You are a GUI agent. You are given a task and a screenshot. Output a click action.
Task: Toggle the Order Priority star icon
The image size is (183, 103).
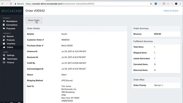(162, 85)
